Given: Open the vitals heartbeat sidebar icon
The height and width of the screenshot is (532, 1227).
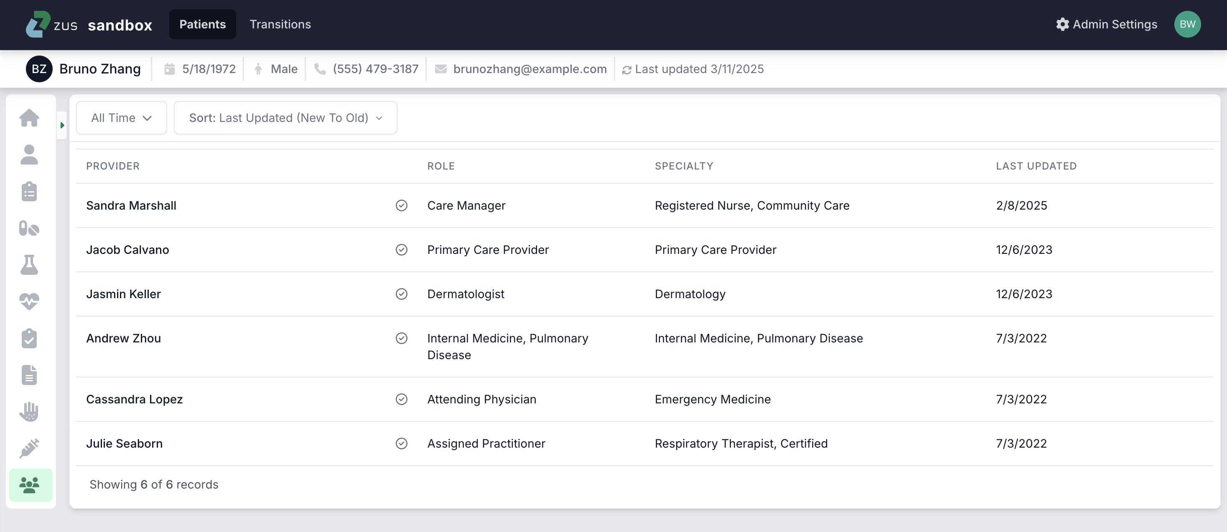Looking at the screenshot, I should tap(30, 301).
